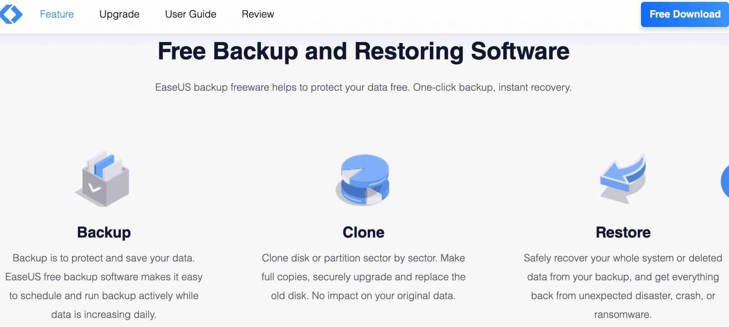This screenshot has height=327, width=729.
Task: Click the Free Download button
Action: click(685, 15)
